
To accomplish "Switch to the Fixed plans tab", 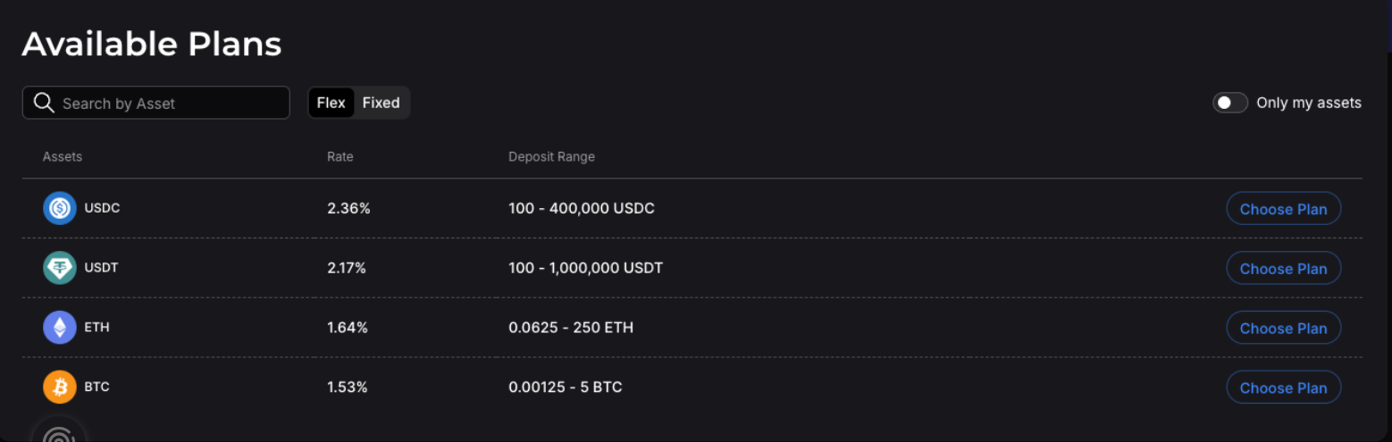I will coord(381,103).
